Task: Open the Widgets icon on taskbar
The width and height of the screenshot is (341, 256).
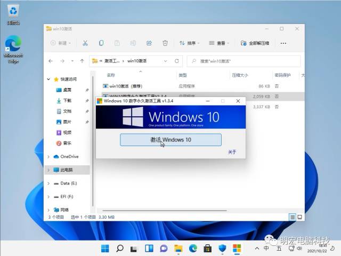Action: 149,248
